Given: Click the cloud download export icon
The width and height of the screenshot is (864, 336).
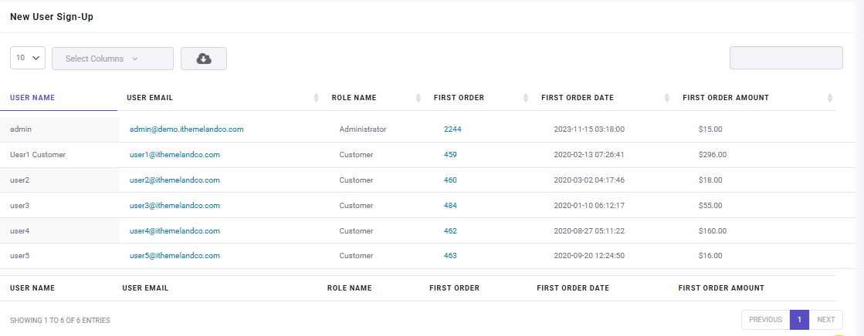Looking at the screenshot, I should coord(204,59).
